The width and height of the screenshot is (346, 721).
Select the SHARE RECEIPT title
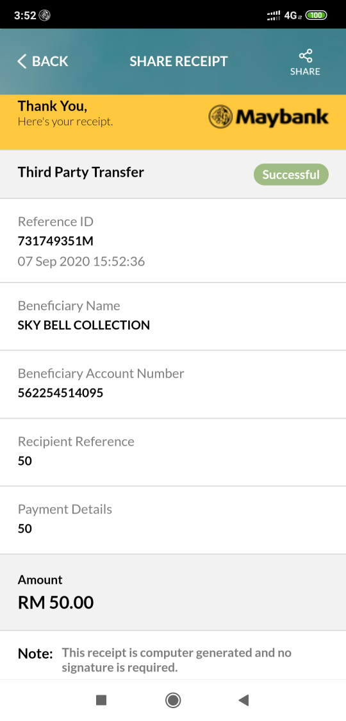[179, 61]
